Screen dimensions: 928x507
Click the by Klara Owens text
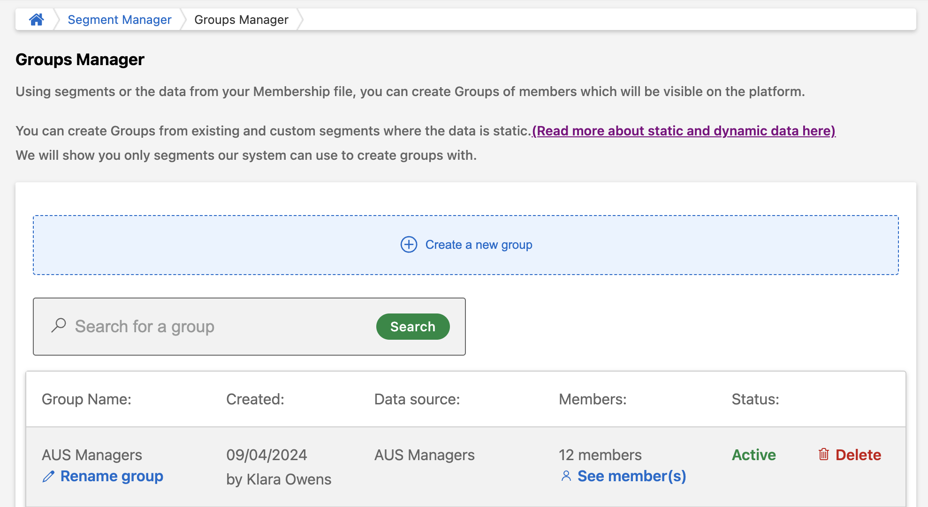tap(279, 479)
